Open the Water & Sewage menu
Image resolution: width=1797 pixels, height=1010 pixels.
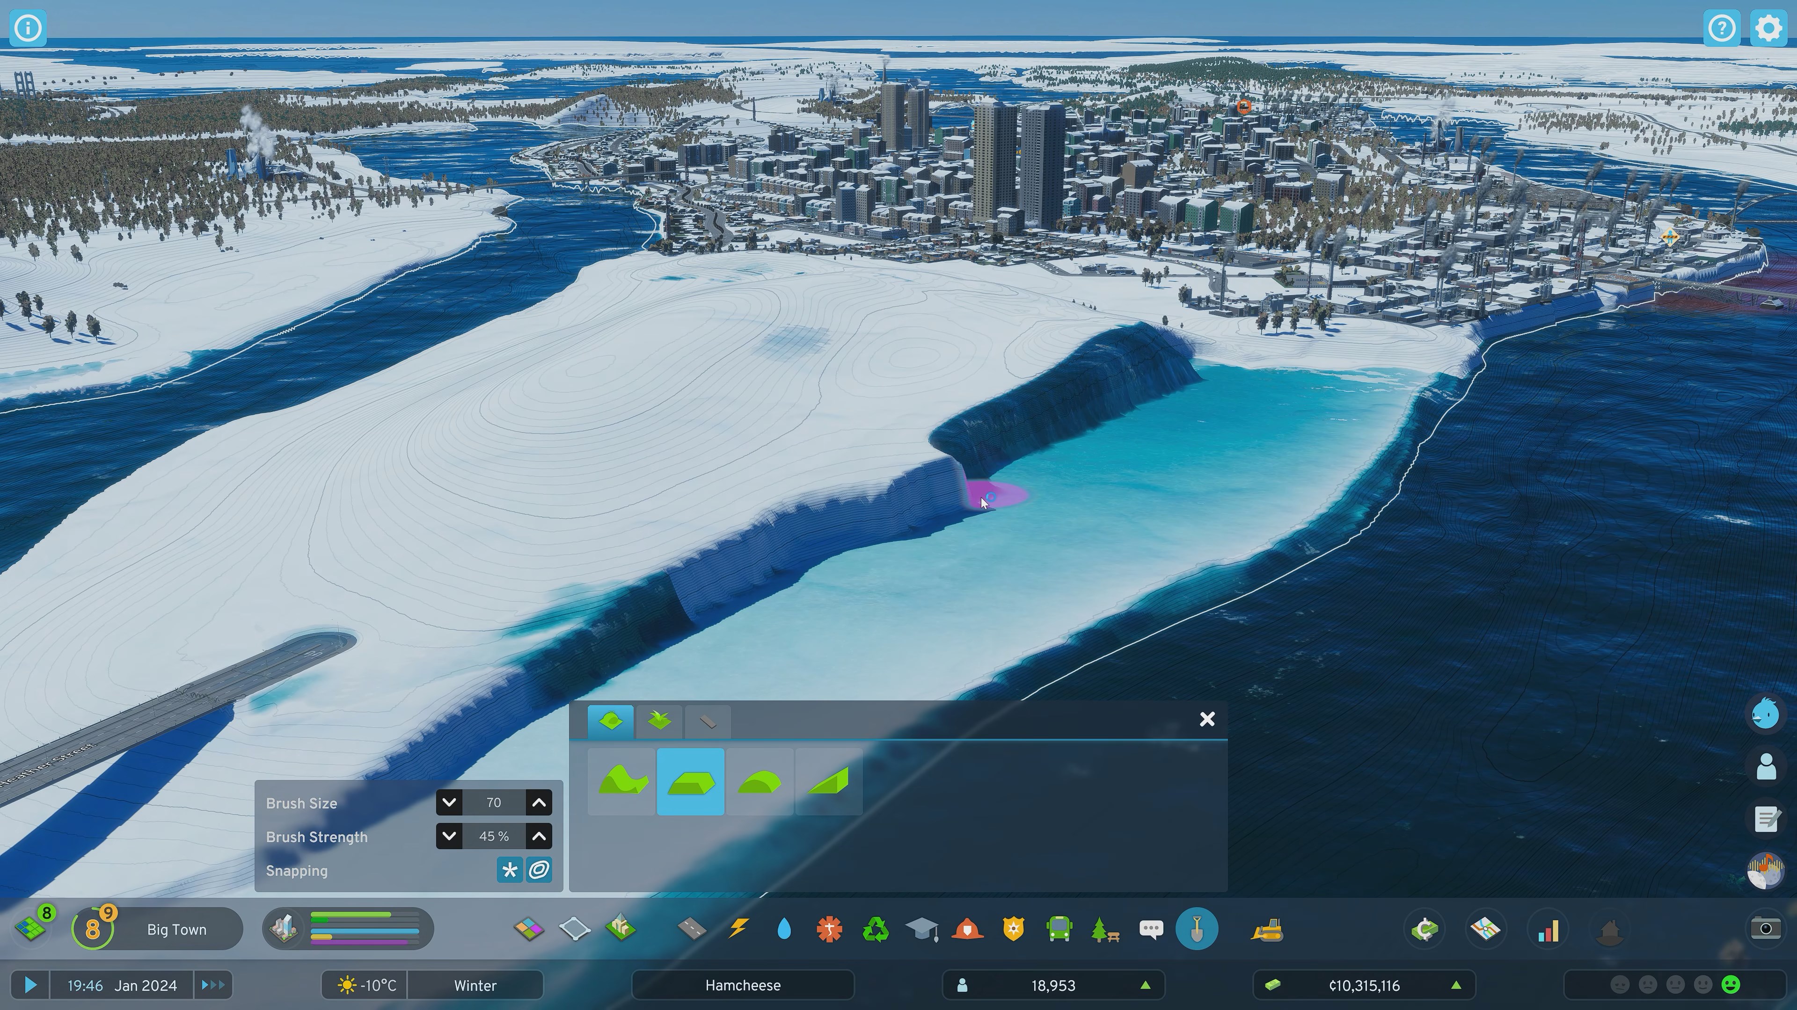pyautogui.click(x=783, y=929)
